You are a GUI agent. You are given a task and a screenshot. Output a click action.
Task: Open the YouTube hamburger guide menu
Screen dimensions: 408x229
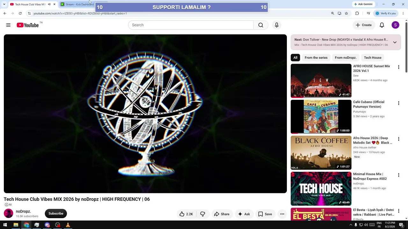pyautogui.click(x=8, y=25)
